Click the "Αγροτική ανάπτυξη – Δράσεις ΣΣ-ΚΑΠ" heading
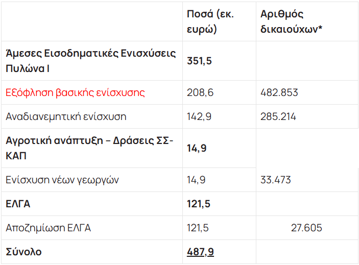The width and height of the screenshot is (359, 265). pos(90,149)
